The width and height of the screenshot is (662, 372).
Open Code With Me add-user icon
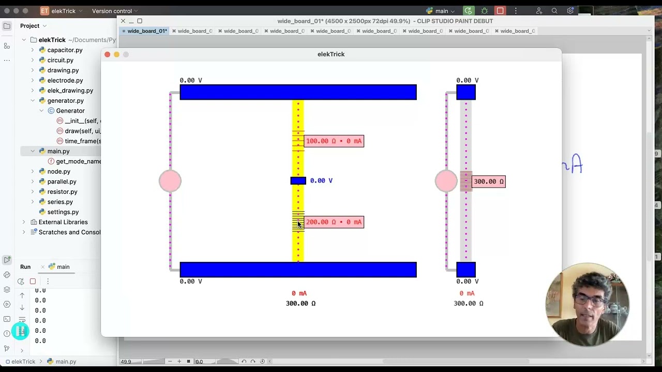click(x=539, y=11)
